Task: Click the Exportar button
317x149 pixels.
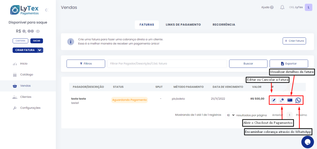Action: point(289,64)
